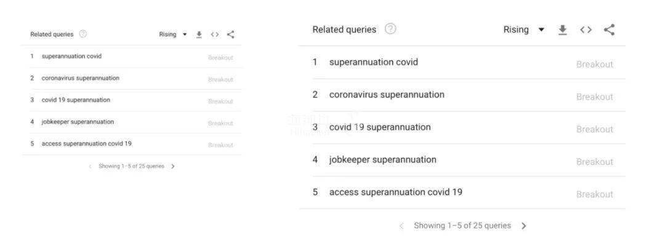Open help icon beside left Related queries
Viewport: 665px width, 247px height.
coord(83,34)
